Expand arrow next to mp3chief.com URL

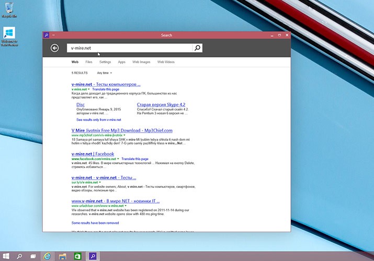pyautogui.click(x=124, y=135)
